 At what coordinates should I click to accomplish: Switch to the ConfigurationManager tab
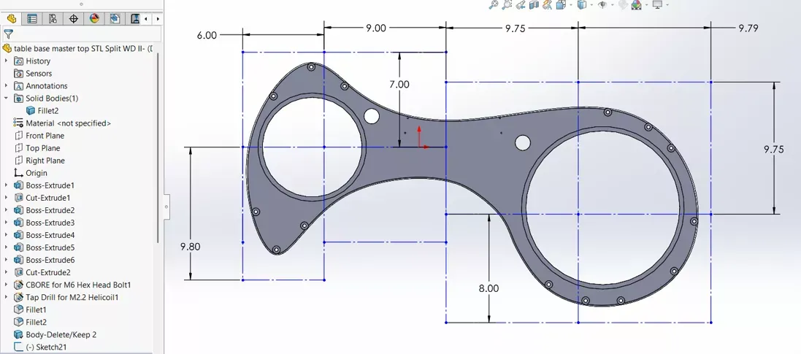click(x=53, y=19)
